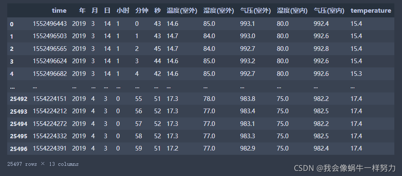Viewport: 402px width, 176px height.
Task: Click time value 1552496443
Action: coord(50,24)
